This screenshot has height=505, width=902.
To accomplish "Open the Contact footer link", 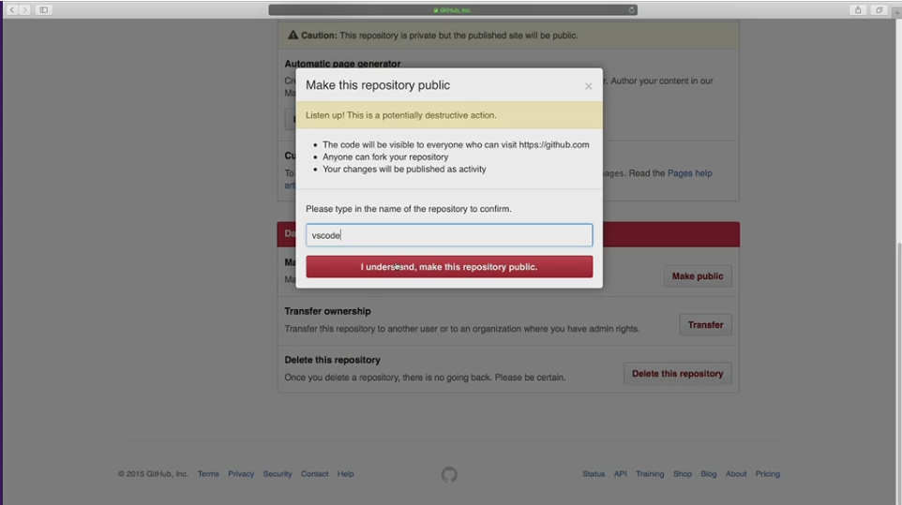I will pyautogui.click(x=315, y=474).
